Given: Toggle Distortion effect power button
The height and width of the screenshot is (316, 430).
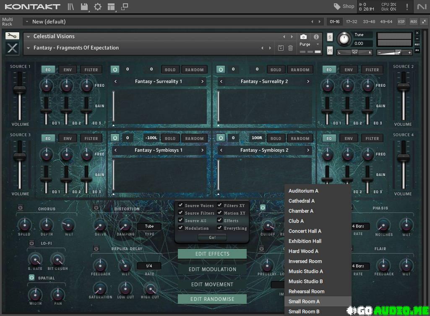Looking at the screenshot, I should (96, 208).
